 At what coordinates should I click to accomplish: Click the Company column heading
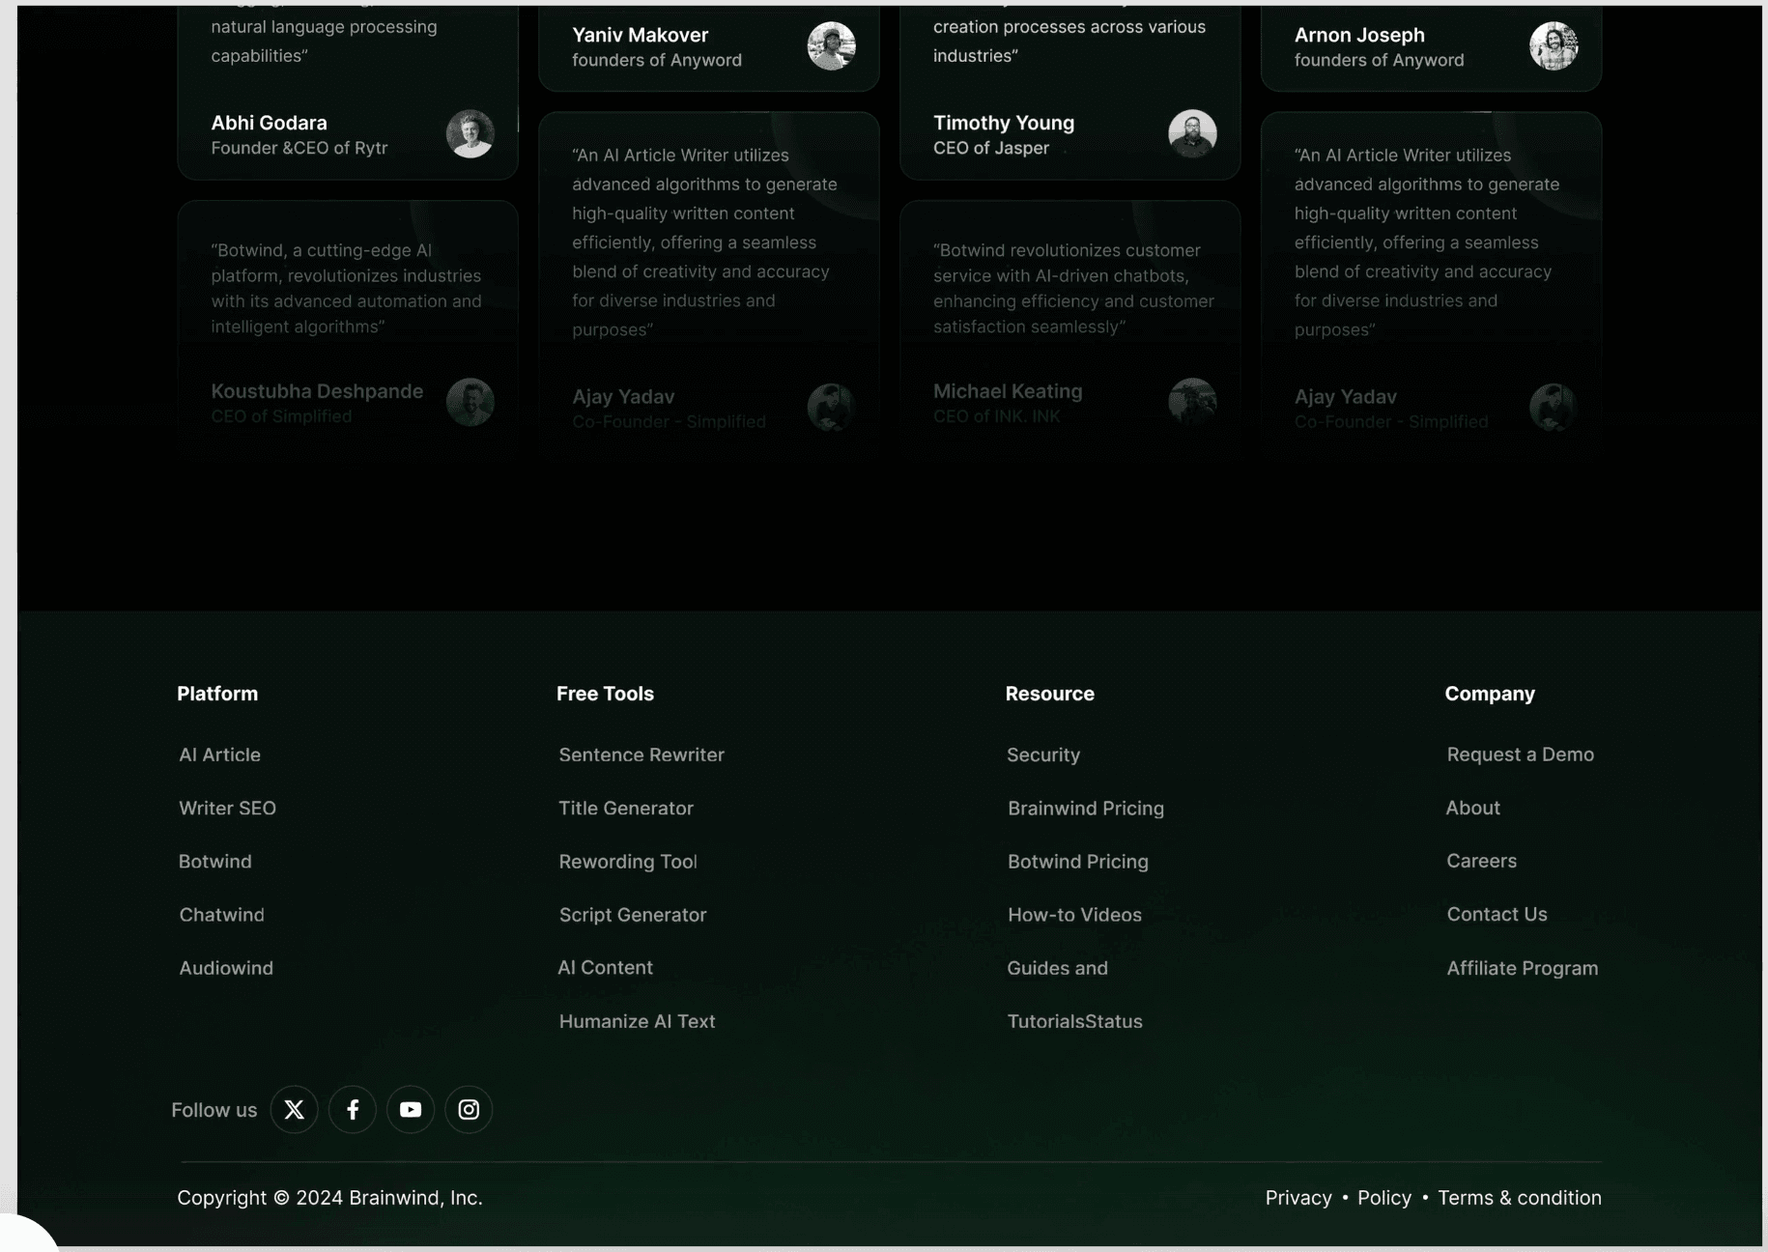pyautogui.click(x=1490, y=694)
